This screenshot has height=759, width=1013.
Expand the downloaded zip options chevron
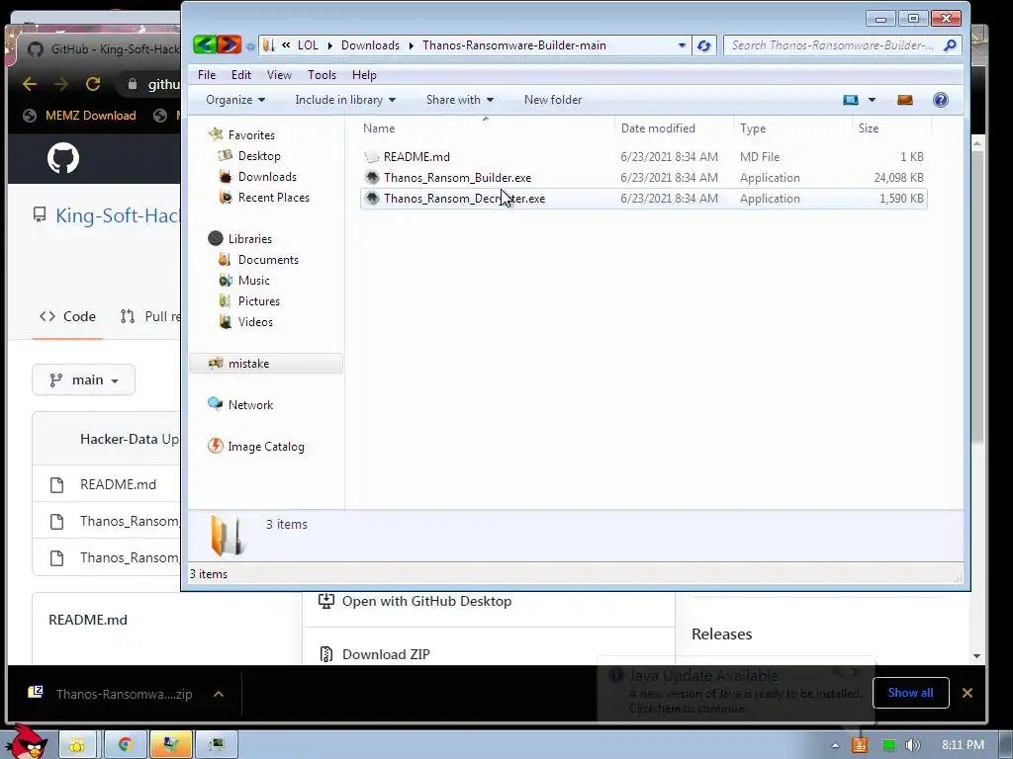click(219, 694)
